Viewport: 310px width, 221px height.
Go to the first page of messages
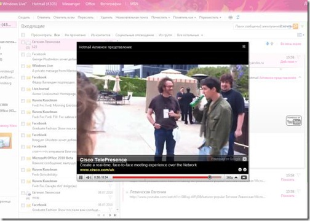(99, 215)
